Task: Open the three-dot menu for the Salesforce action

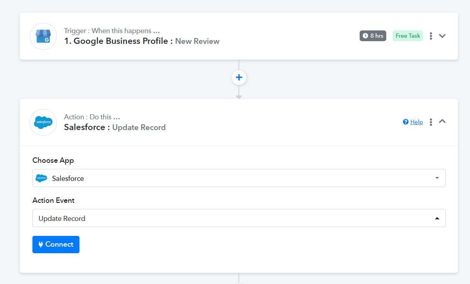Action: point(431,122)
